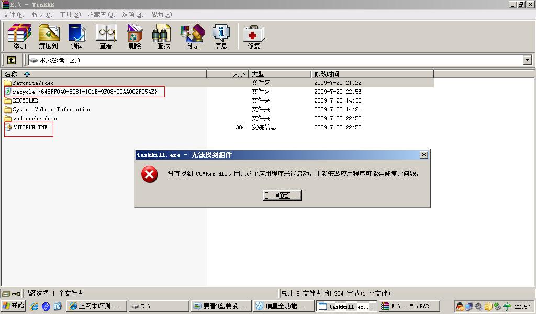Click the 总计 5 文件夹 和 304 字节 status text
536x314 pixels.
coord(336,294)
